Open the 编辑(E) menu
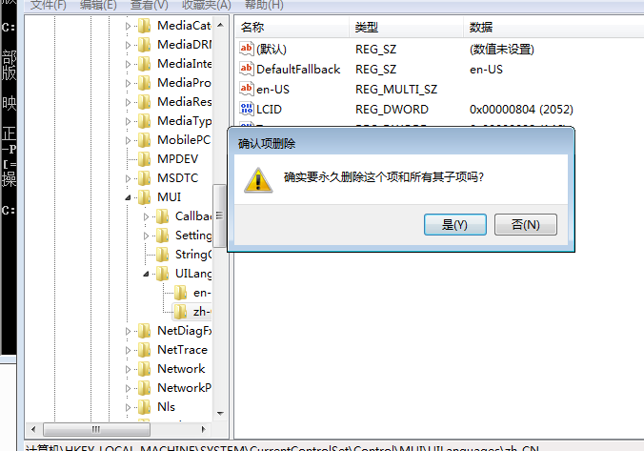The image size is (644, 451). coord(98,5)
